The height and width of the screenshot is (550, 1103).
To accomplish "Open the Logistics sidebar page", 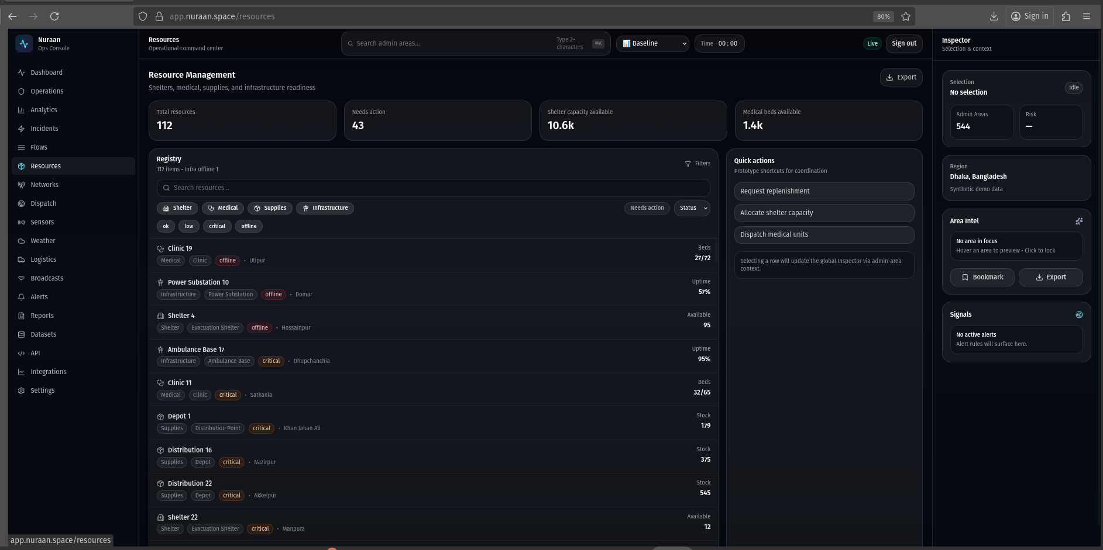I will tap(43, 260).
